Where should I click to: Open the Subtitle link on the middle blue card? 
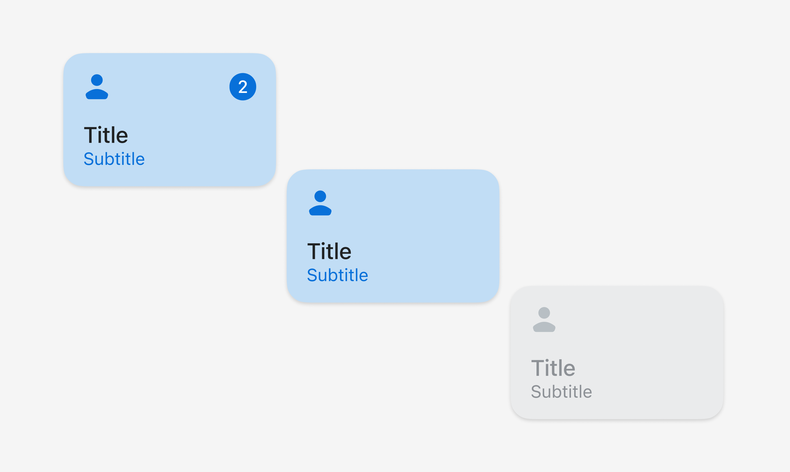[338, 275]
